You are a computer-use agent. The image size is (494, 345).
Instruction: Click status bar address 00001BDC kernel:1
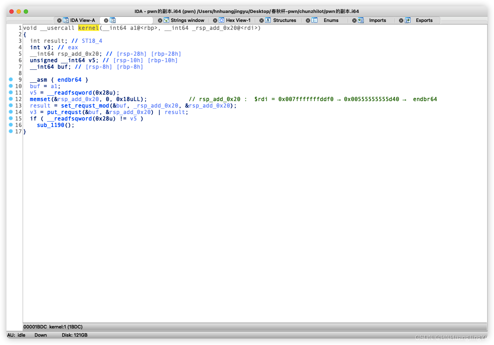coord(53,327)
